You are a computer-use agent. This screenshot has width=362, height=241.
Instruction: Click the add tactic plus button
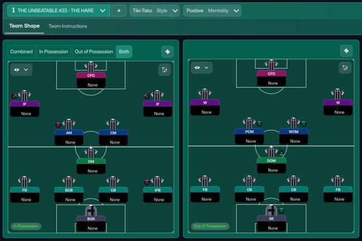tap(119, 11)
